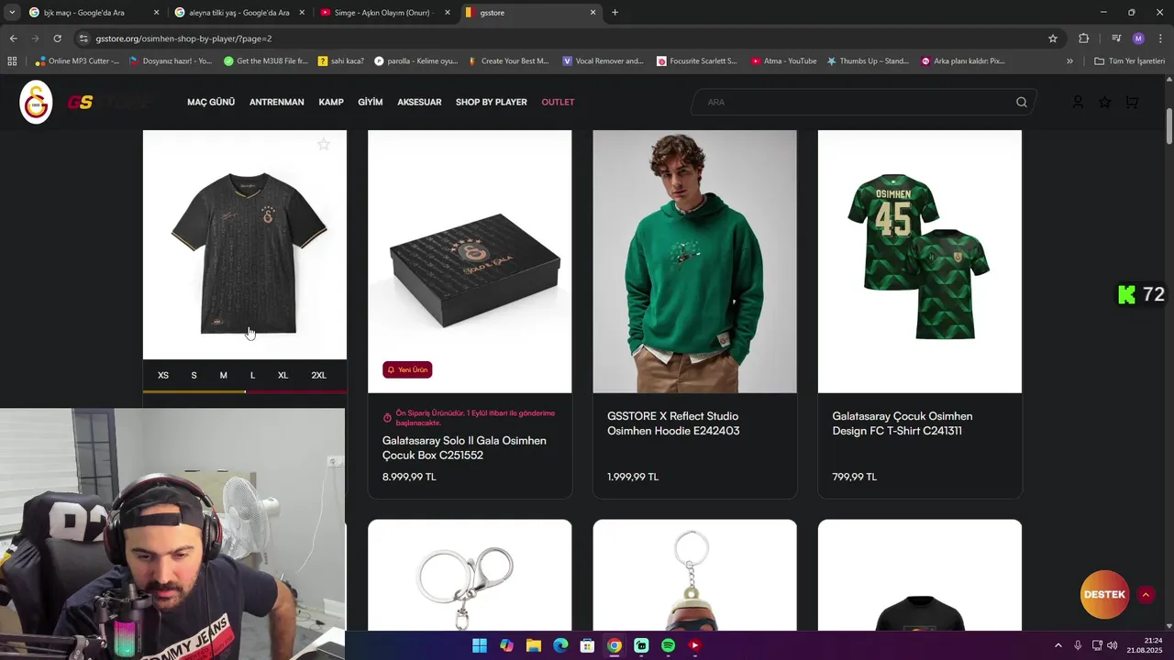Open the OUTLET link
This screenshot has width=1174, height=660.
(x=558, y=102)
